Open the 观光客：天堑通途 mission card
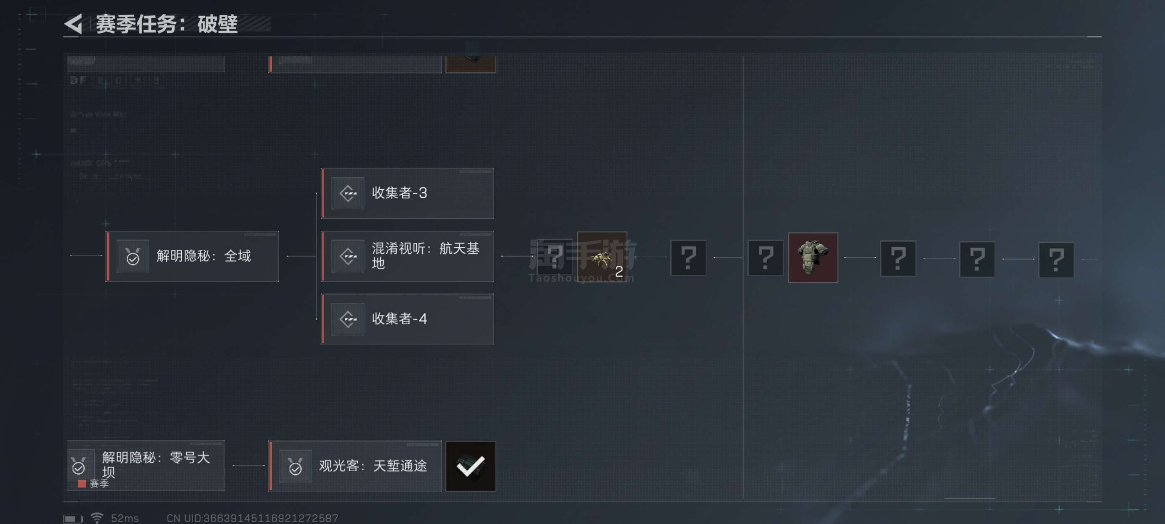 [355, 466]
